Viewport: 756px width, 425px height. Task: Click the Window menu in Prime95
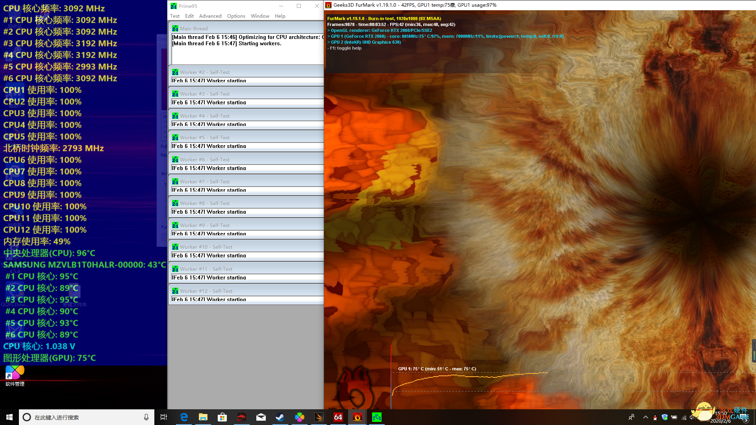click(260, 16)
